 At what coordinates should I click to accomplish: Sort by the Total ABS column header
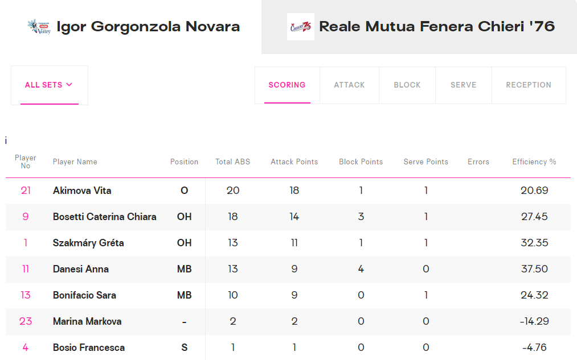tap(232, 162)
